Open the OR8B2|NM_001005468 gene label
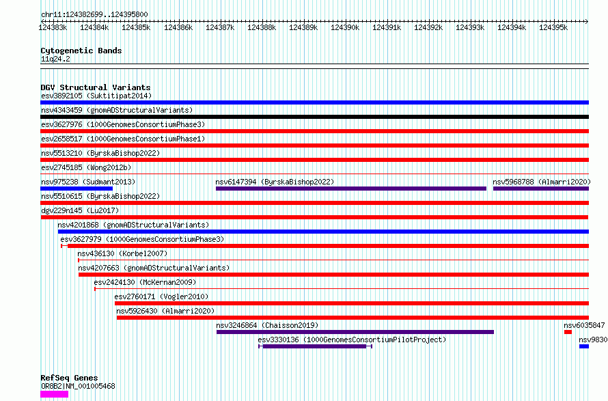Viewport: 608px width, 401px height. (78, 386)
